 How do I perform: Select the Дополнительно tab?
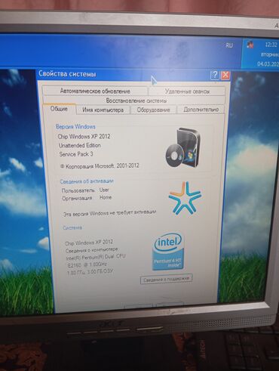[201, 110]
